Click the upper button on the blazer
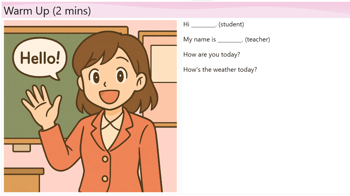The height and width of the screenshot is (196, 350). (105, 159)
